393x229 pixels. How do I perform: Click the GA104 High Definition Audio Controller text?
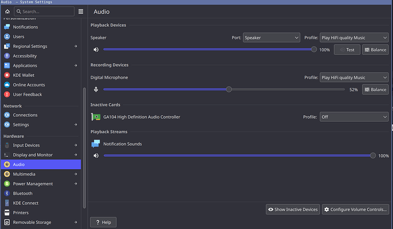pos(142,117)
